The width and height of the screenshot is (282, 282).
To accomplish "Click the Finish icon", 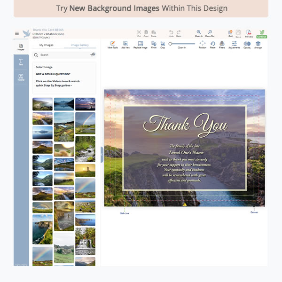I will pos(154,45).
